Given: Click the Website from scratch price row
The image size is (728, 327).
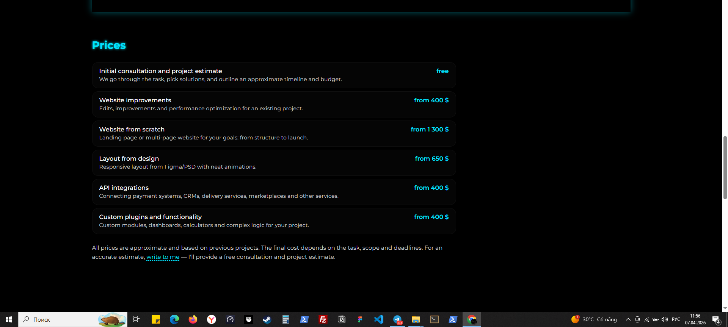Looking at the screenshot, I should [274, 133].
